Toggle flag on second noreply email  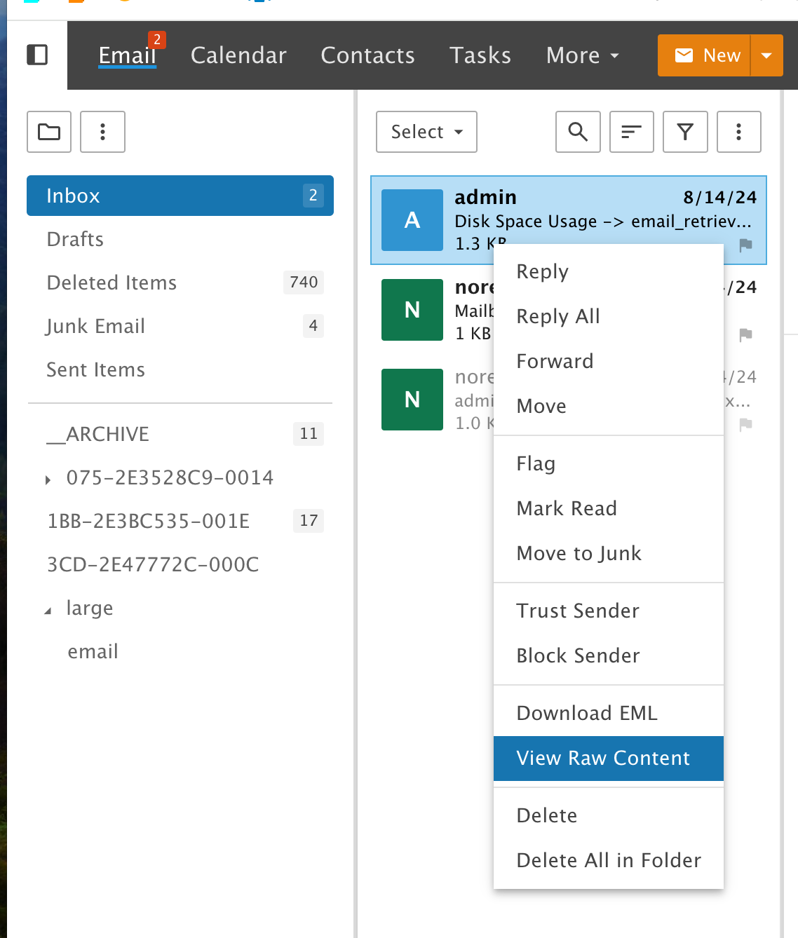click(745, 334)
